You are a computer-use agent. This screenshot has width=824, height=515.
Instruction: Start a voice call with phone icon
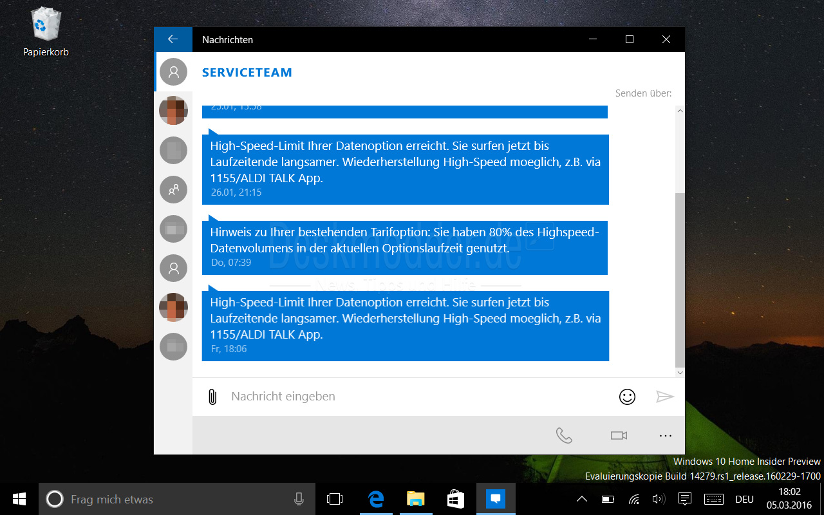coord(564,436)
